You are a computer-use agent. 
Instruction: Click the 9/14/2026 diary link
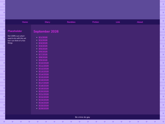pos(44,74)
